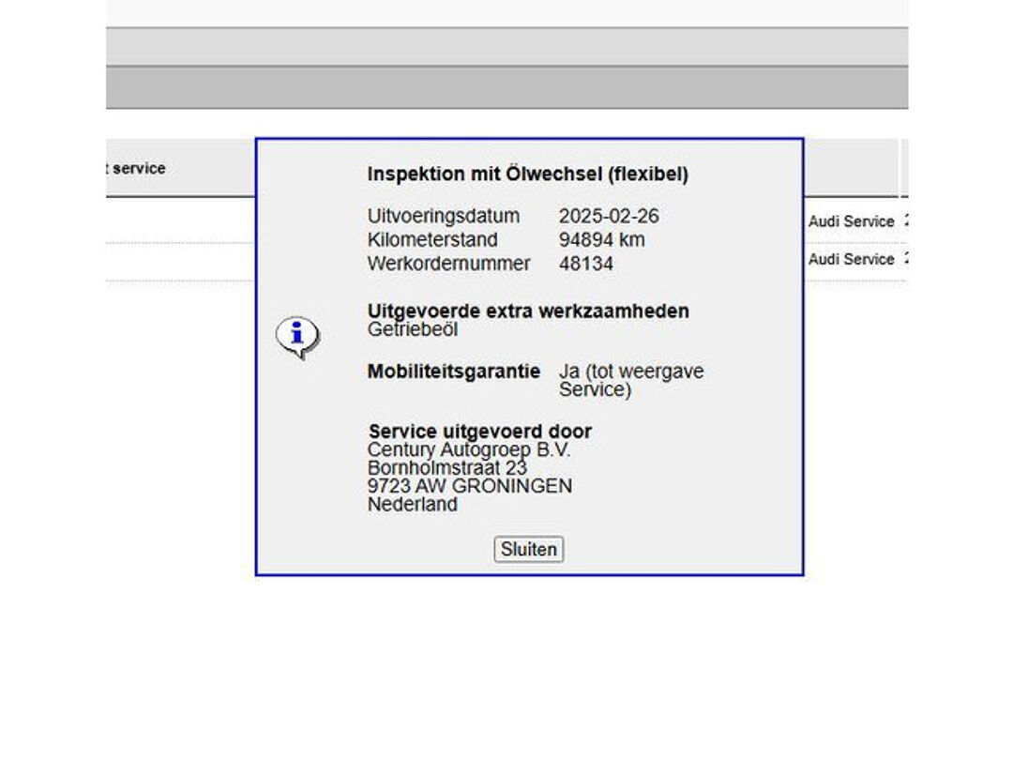The height and width of the screenshot is (760, 1013).
Task: Click the Inspektion mit Ölwechsel (flexibel) title
Action: click(x=528, y=174)
